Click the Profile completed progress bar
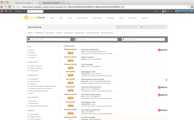 point(184,11)
